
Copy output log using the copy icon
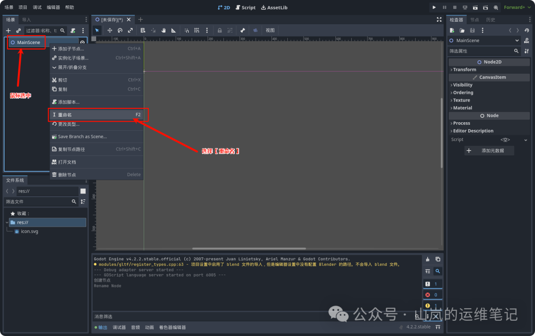click(x=438, y=259)
